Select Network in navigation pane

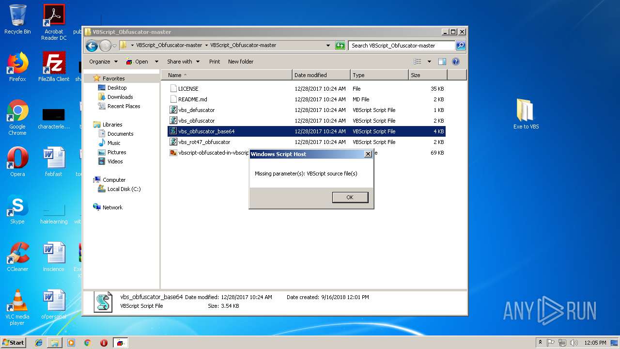[112, 207]
